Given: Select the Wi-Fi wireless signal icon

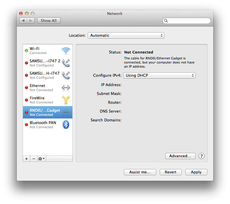Looking at the screenshot, I should point(66,51).
